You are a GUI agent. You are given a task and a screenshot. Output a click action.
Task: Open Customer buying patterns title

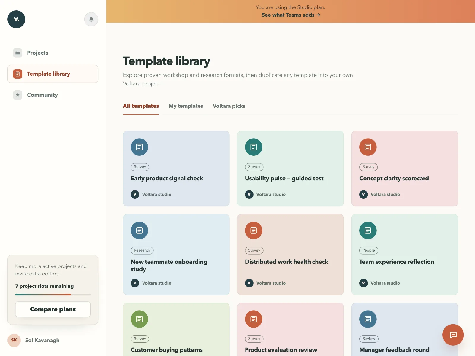167,350
